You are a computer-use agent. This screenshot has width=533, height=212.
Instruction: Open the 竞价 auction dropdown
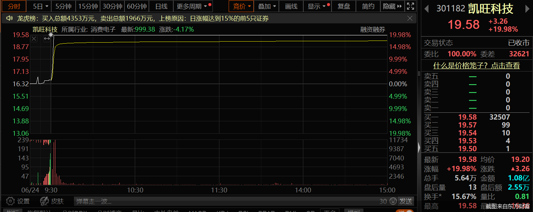click(242, 6)
